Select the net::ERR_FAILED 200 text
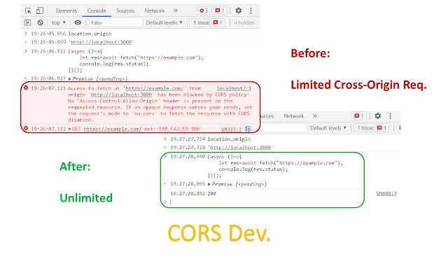Viewport: 448px width, 280px height. click(x=171, y=129)
